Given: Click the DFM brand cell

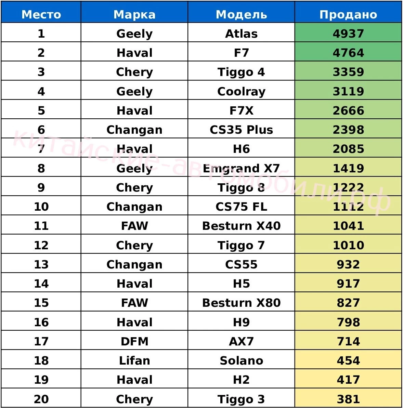Looking at the screenshot, I should click(134, 341).
